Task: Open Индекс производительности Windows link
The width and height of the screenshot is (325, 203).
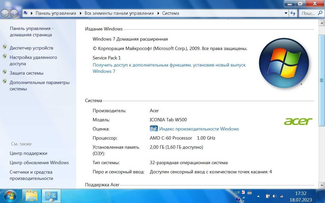Action: pos(199,129)
